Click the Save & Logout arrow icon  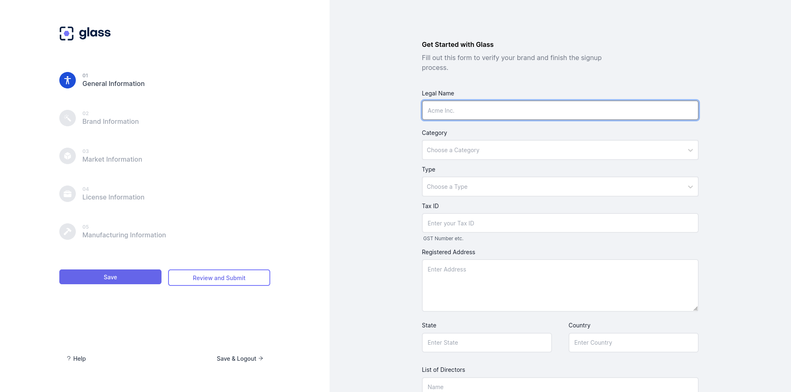[x=261, y=358]
